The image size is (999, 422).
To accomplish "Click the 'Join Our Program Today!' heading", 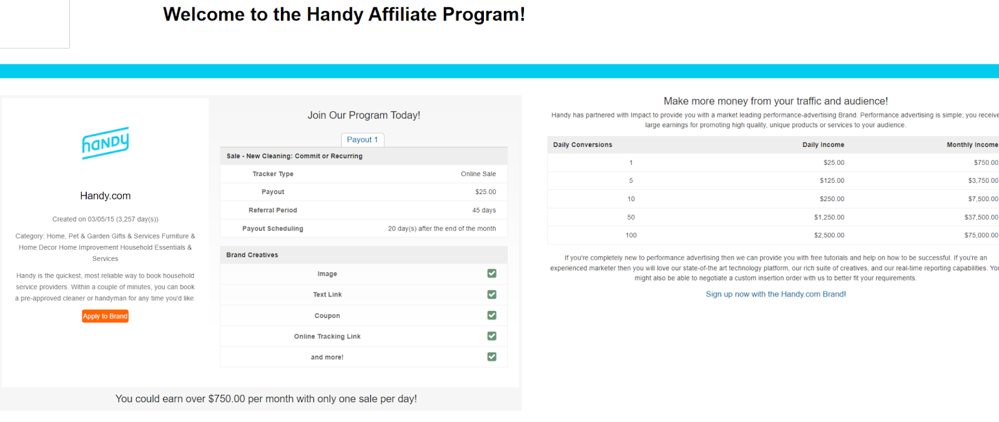I will [364, 115].
